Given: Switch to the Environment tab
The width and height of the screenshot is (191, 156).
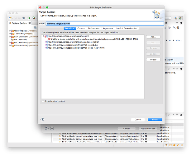Looking at the screenshot, I should [x=94, y=28].
